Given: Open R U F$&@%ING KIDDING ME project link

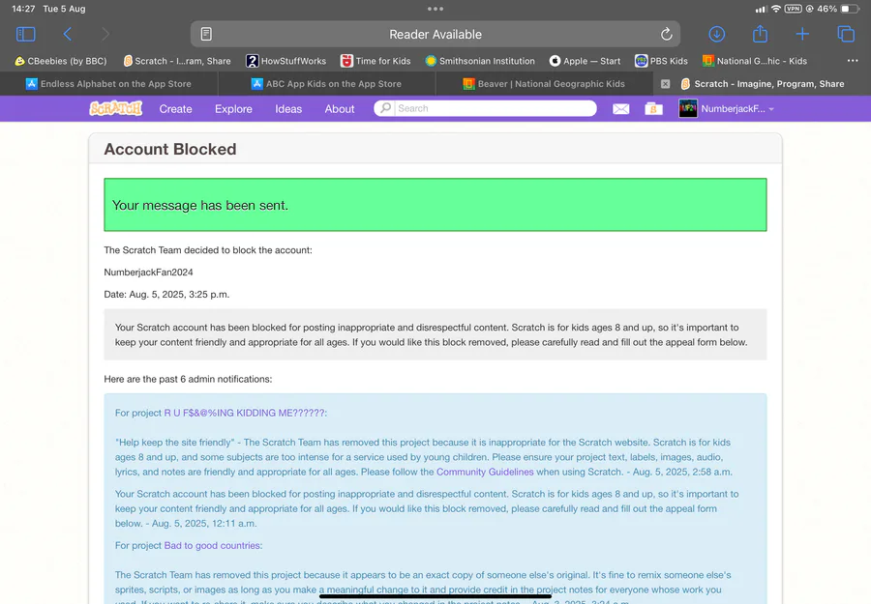Looking at the screenshot, I should 246,413.
